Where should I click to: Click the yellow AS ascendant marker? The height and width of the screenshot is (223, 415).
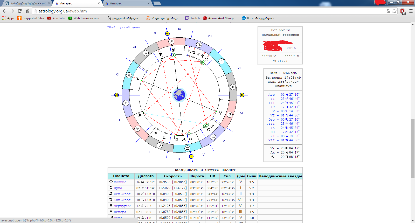tap(116, 95)
